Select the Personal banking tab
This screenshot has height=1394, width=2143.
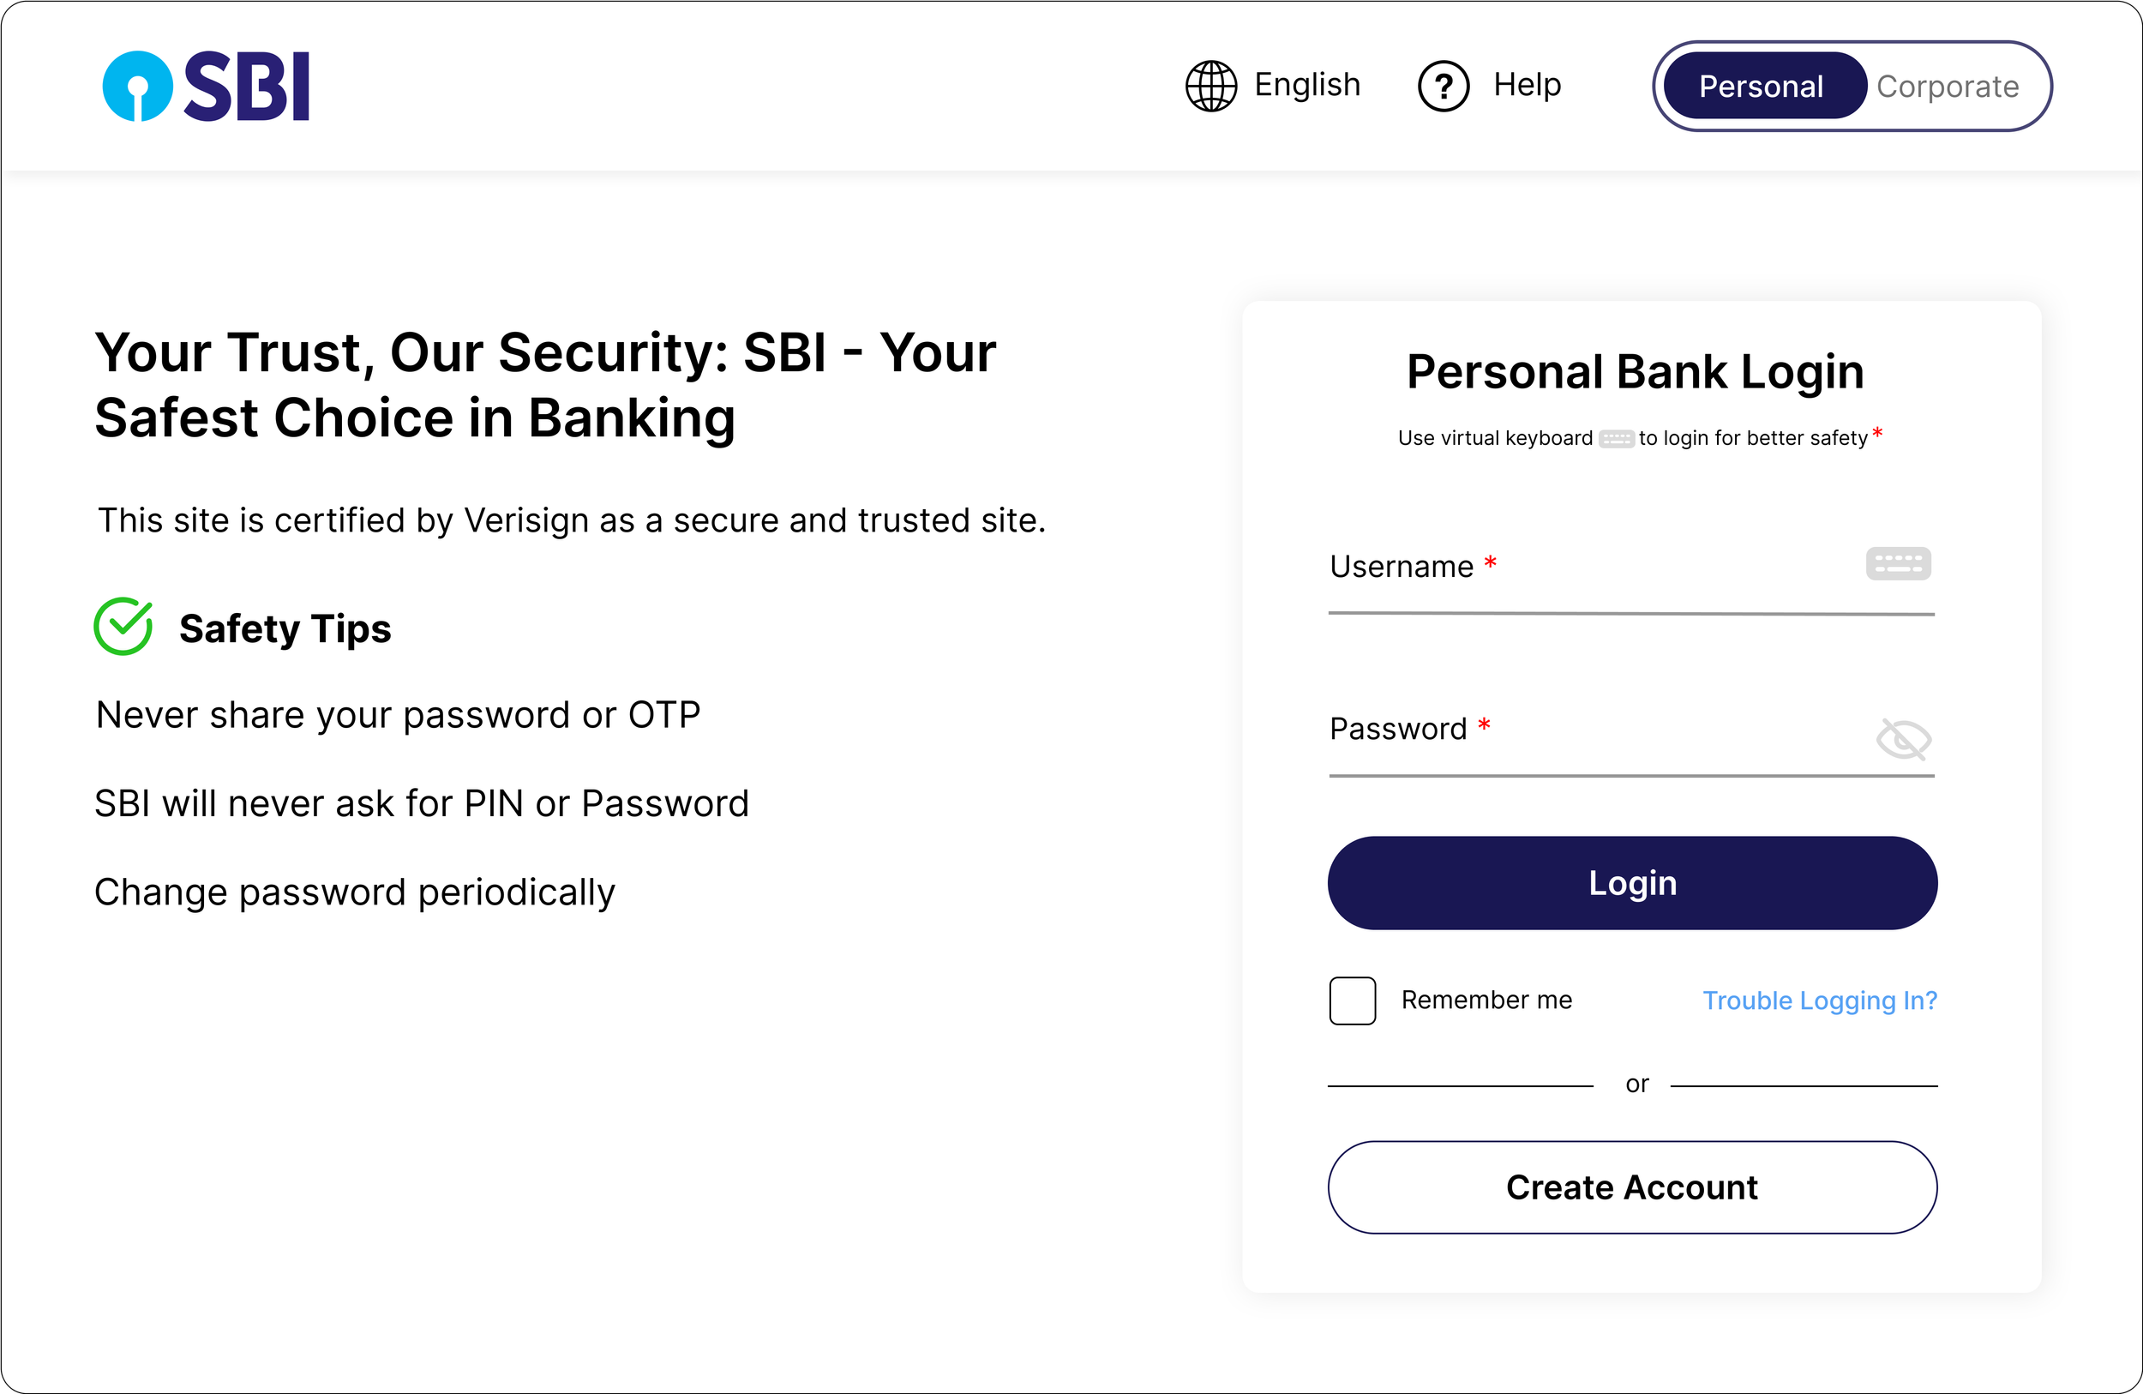point(1761,87)
